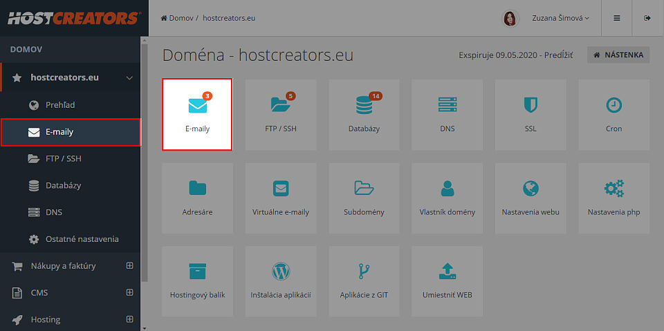Click the HostCreators logo
The image size is (664, 331).
[74, 18]
